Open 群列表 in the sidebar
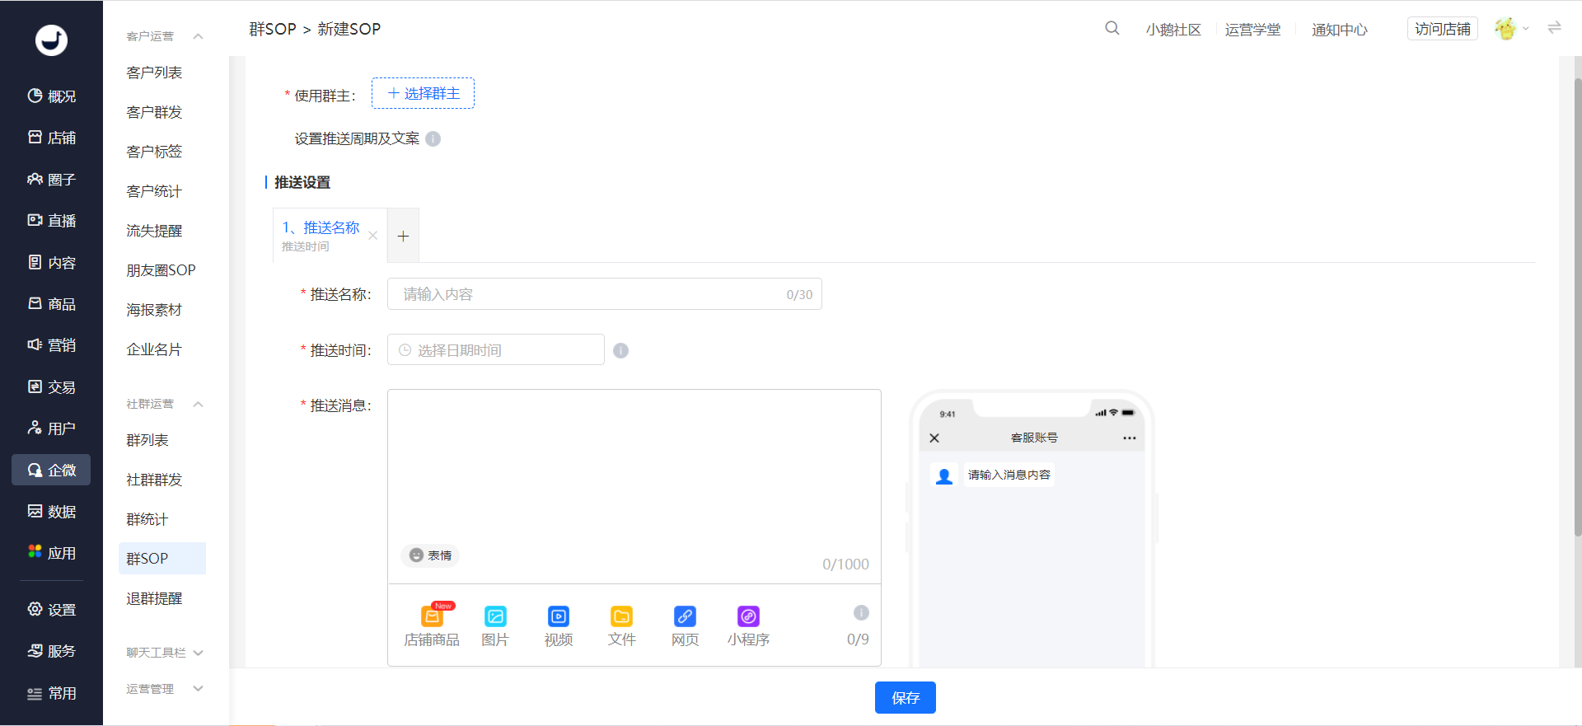Image resolution: width=1582 pixels, height=726 pixels. click(147, 440)
